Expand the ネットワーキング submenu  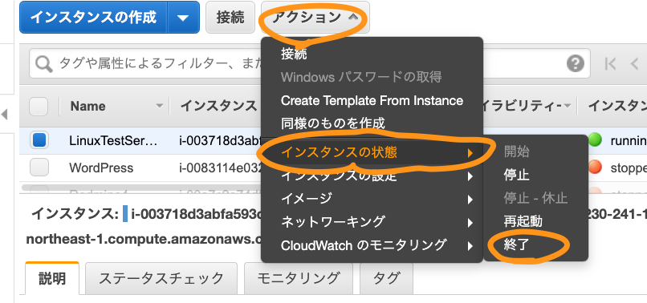pyautogui.click(x=372, y=222)
